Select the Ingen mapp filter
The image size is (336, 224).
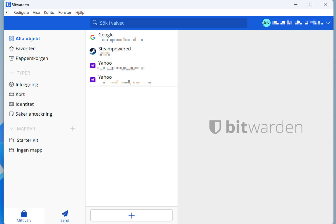[x=30, y=150]
